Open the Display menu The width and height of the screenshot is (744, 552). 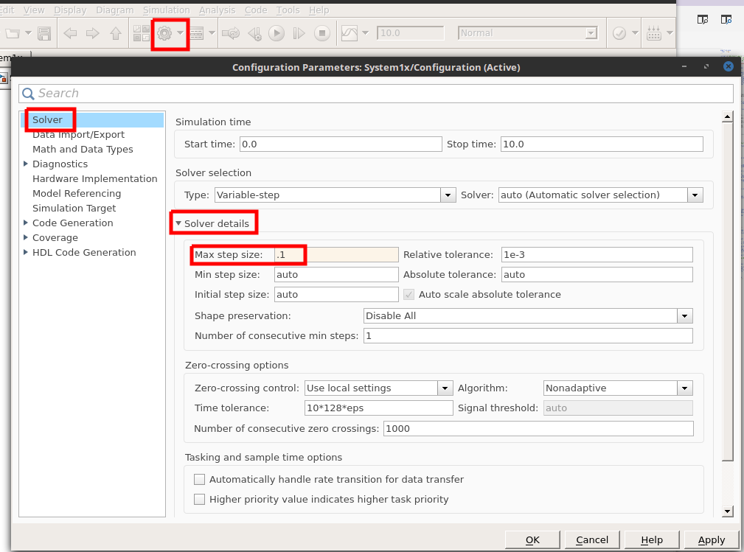(x=70, y=10)
